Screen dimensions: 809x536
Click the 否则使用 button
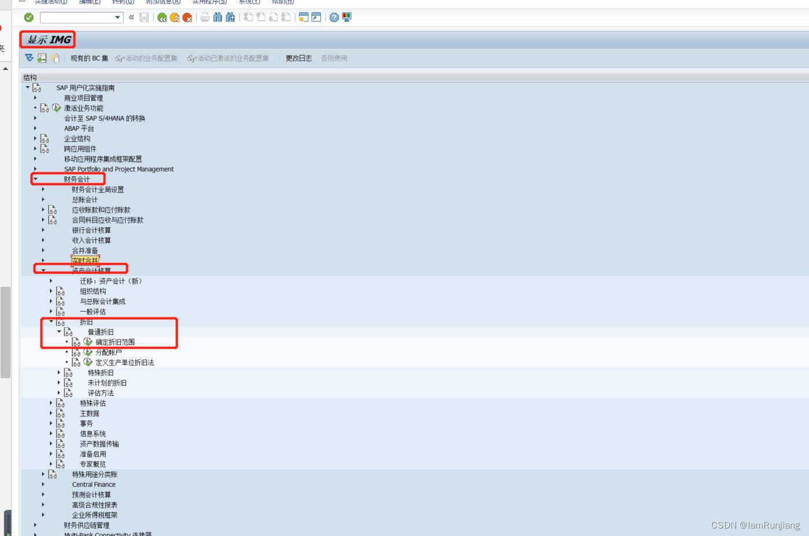[334, 58]
